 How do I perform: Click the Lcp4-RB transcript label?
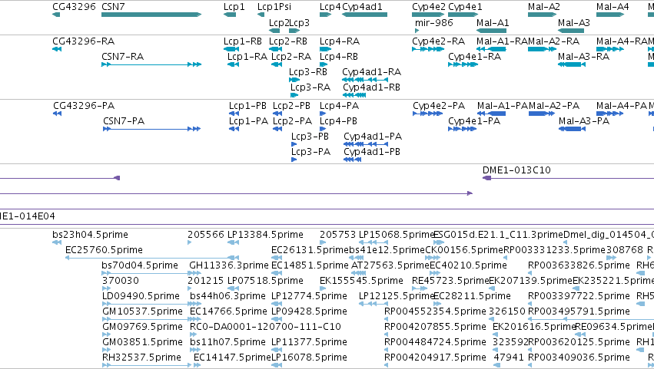(x=339, y=56)
